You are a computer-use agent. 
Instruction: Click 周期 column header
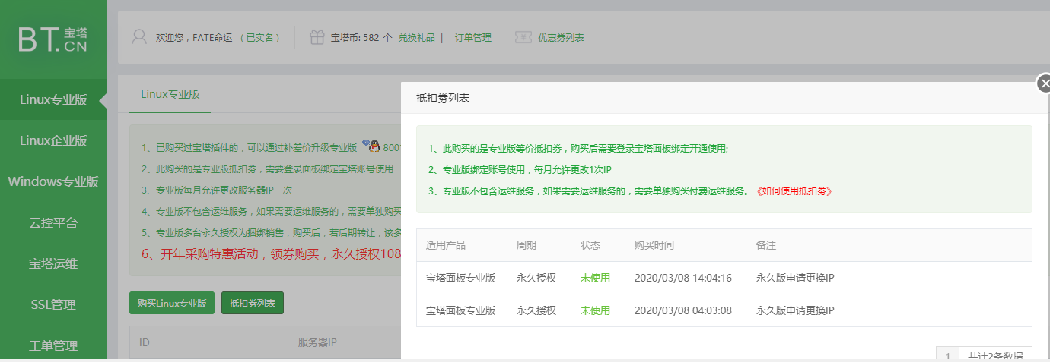[x=527, y=246]
